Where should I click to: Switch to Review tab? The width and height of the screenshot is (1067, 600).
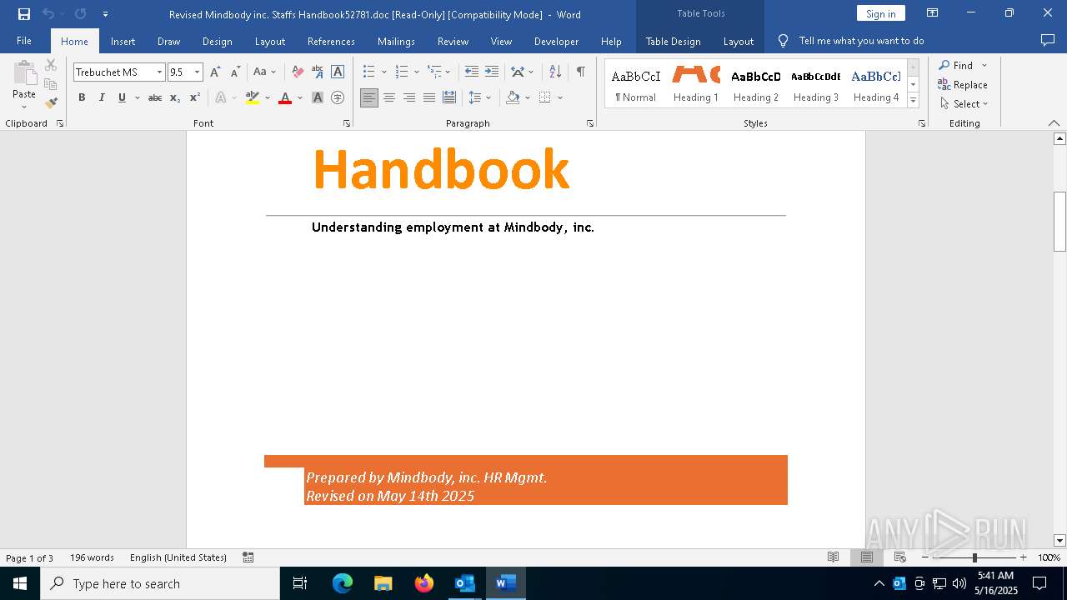click(x=453, y=41)
